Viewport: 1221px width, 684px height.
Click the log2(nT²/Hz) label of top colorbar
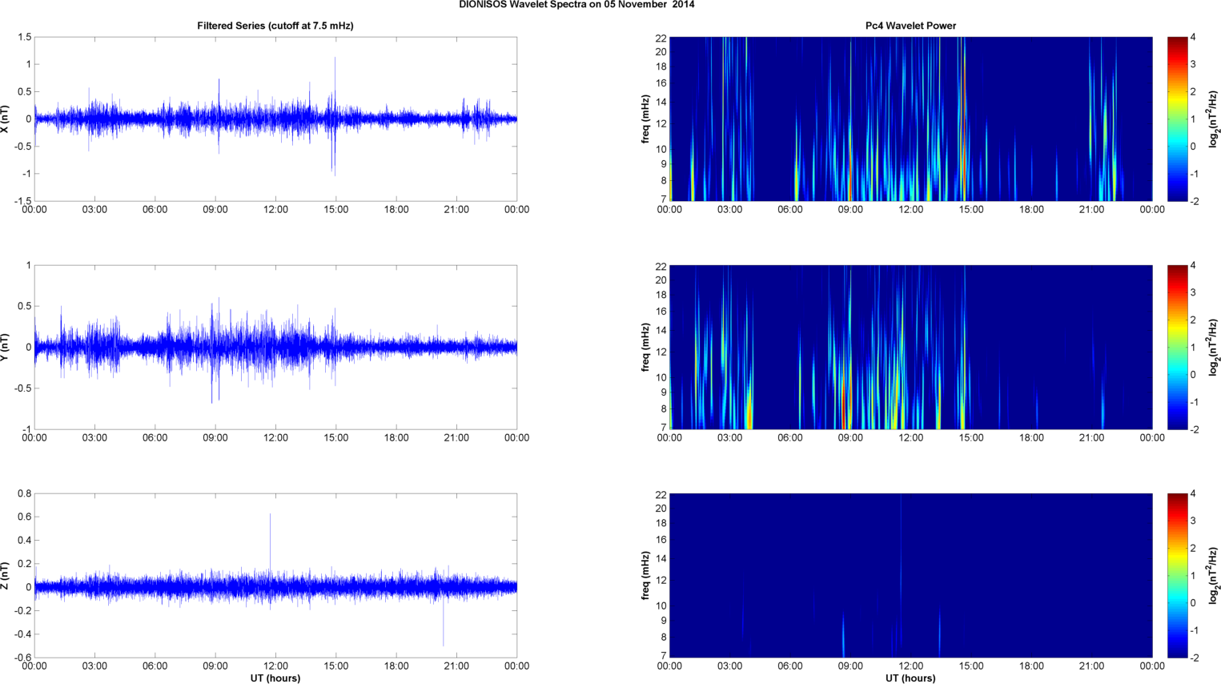point(1214,119)
